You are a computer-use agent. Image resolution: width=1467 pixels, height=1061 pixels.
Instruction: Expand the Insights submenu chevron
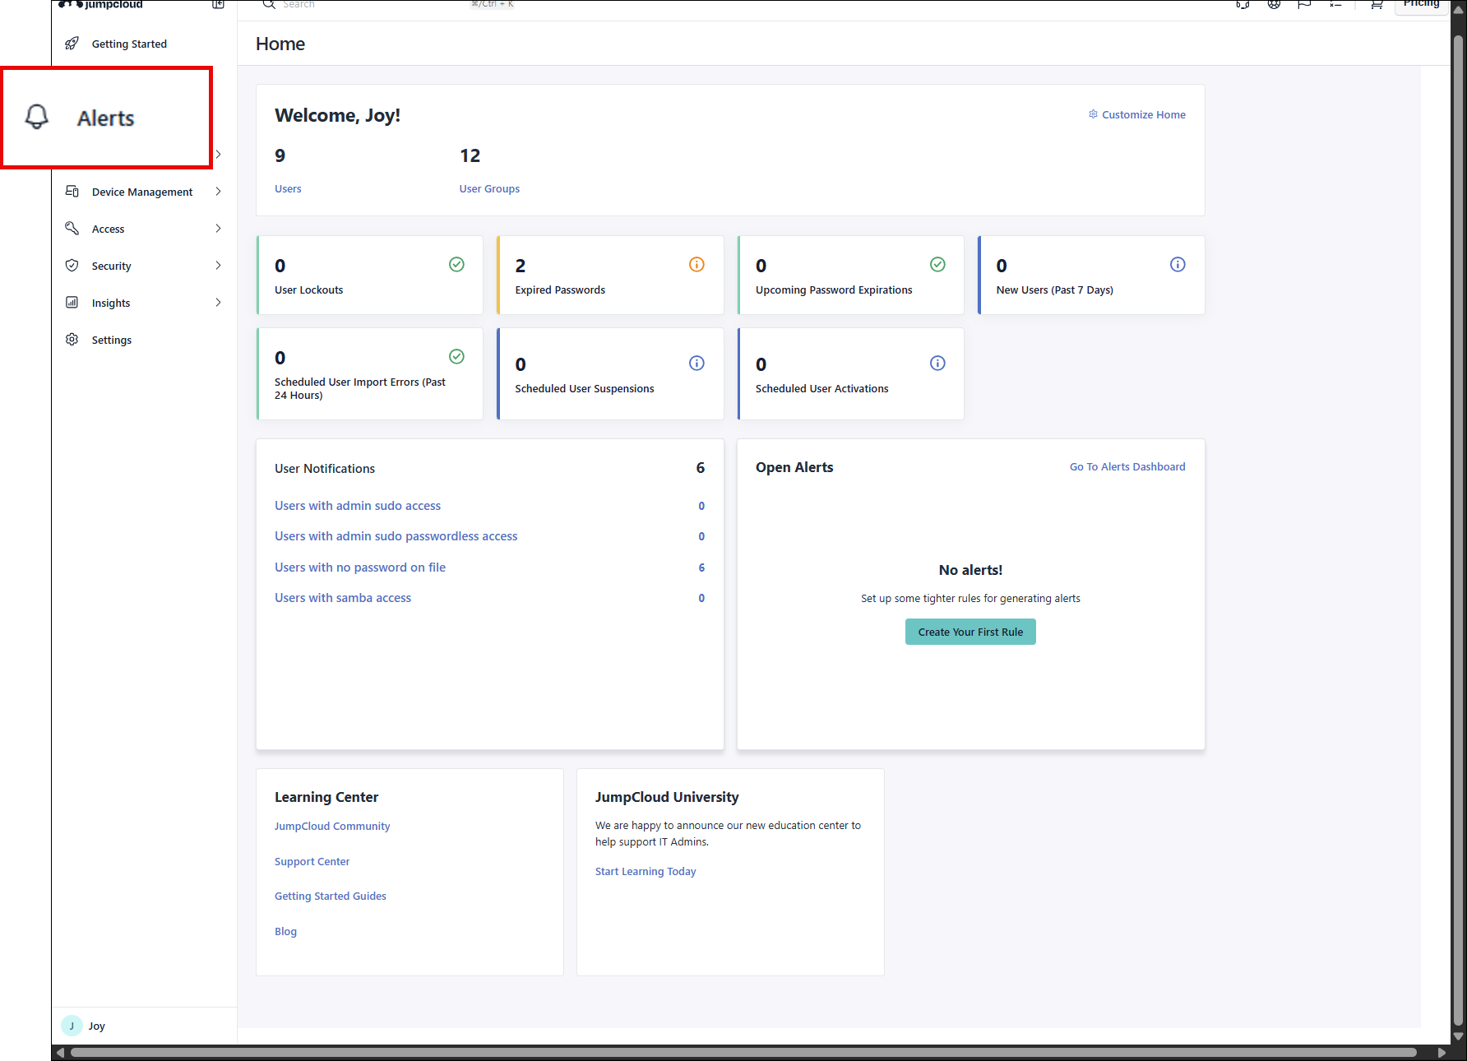coord(218,303)
